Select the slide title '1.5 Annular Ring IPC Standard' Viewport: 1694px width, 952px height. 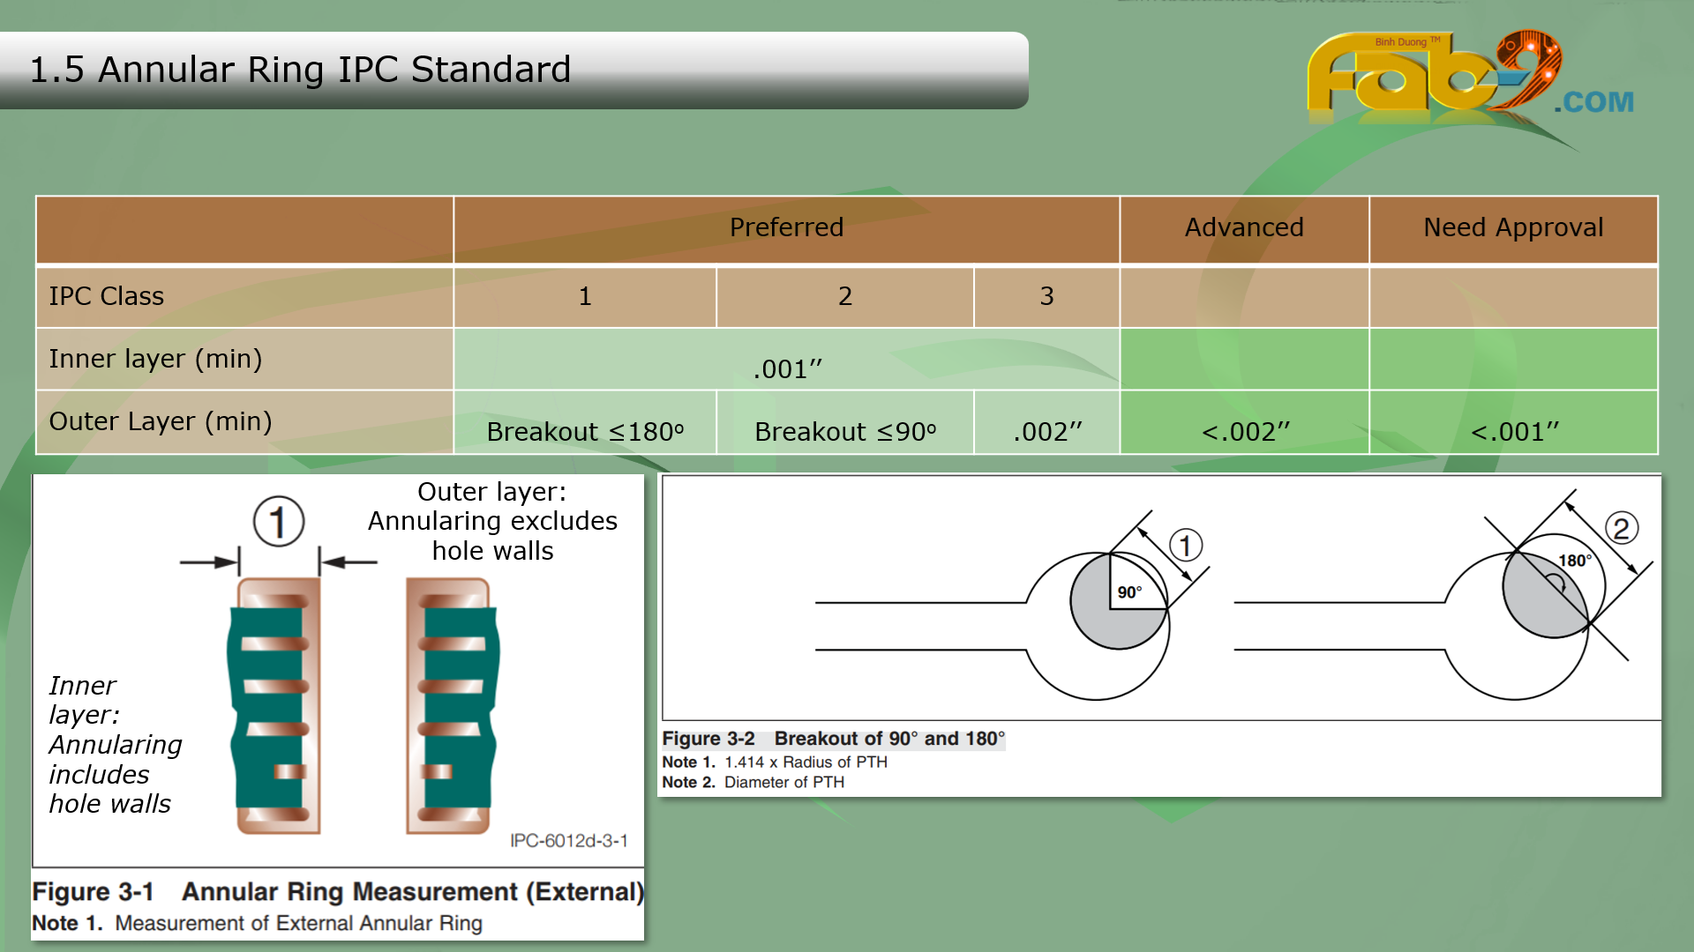coord(300,70)
